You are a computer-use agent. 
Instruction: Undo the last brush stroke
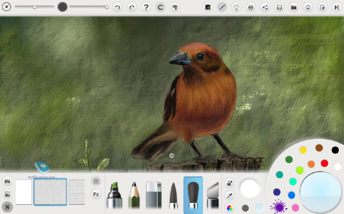tap(117, 7)
